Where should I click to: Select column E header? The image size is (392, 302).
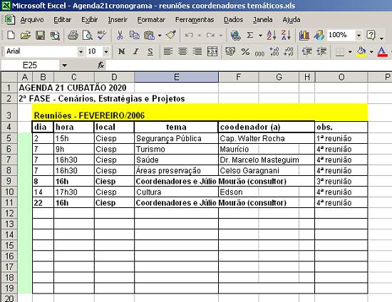click(x=176, y=77)
